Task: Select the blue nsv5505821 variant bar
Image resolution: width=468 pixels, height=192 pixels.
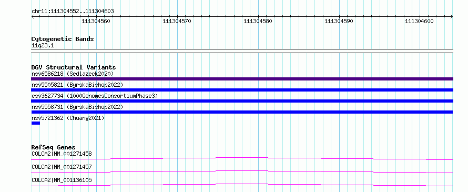Action: [x=242, y=90]
